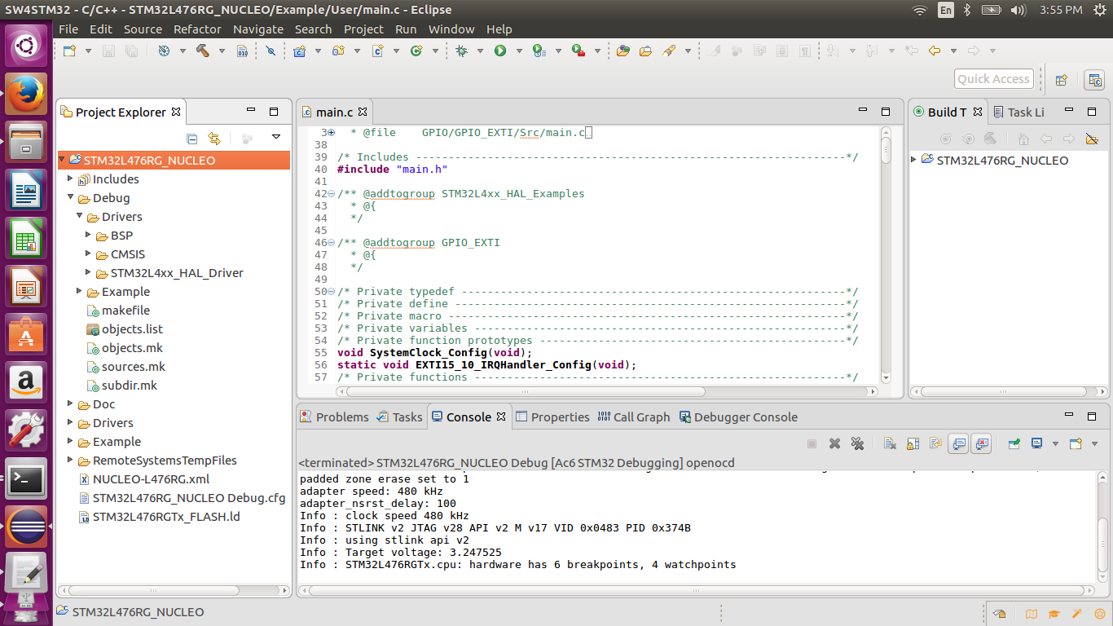Select STM32L476RGTx_FLASH.ld file
Image resolution: width=1113 pixels, height=626 pixels.
click(159, 517)
